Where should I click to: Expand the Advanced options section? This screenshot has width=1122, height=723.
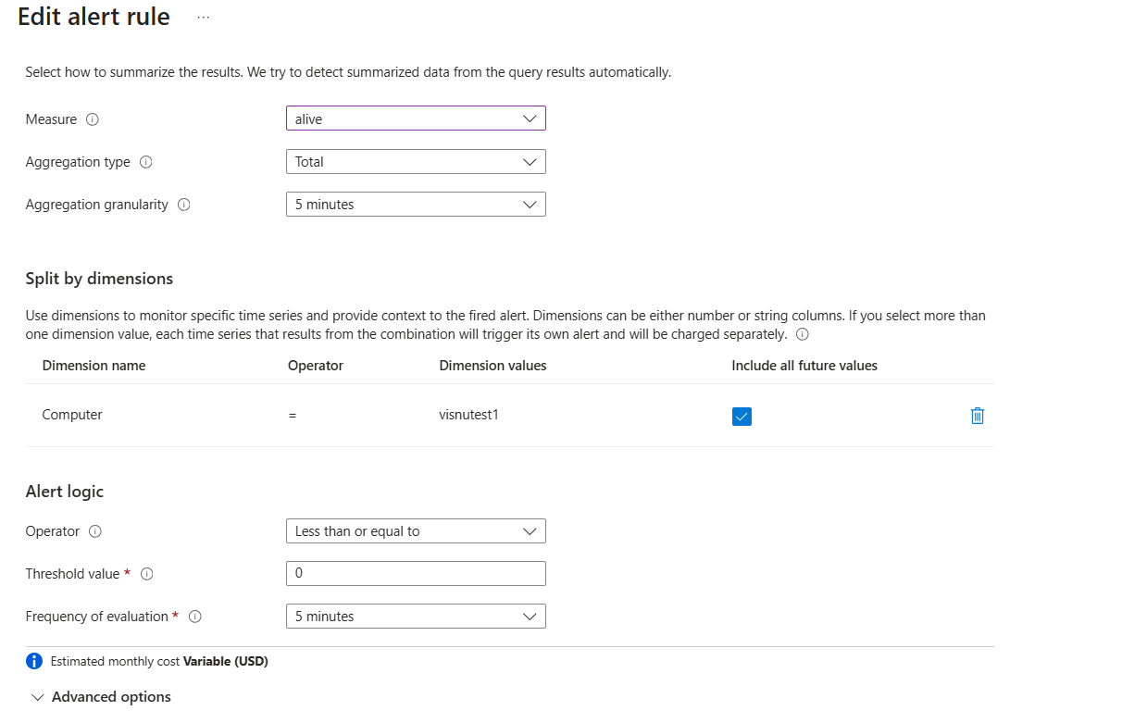pos(101,697)
